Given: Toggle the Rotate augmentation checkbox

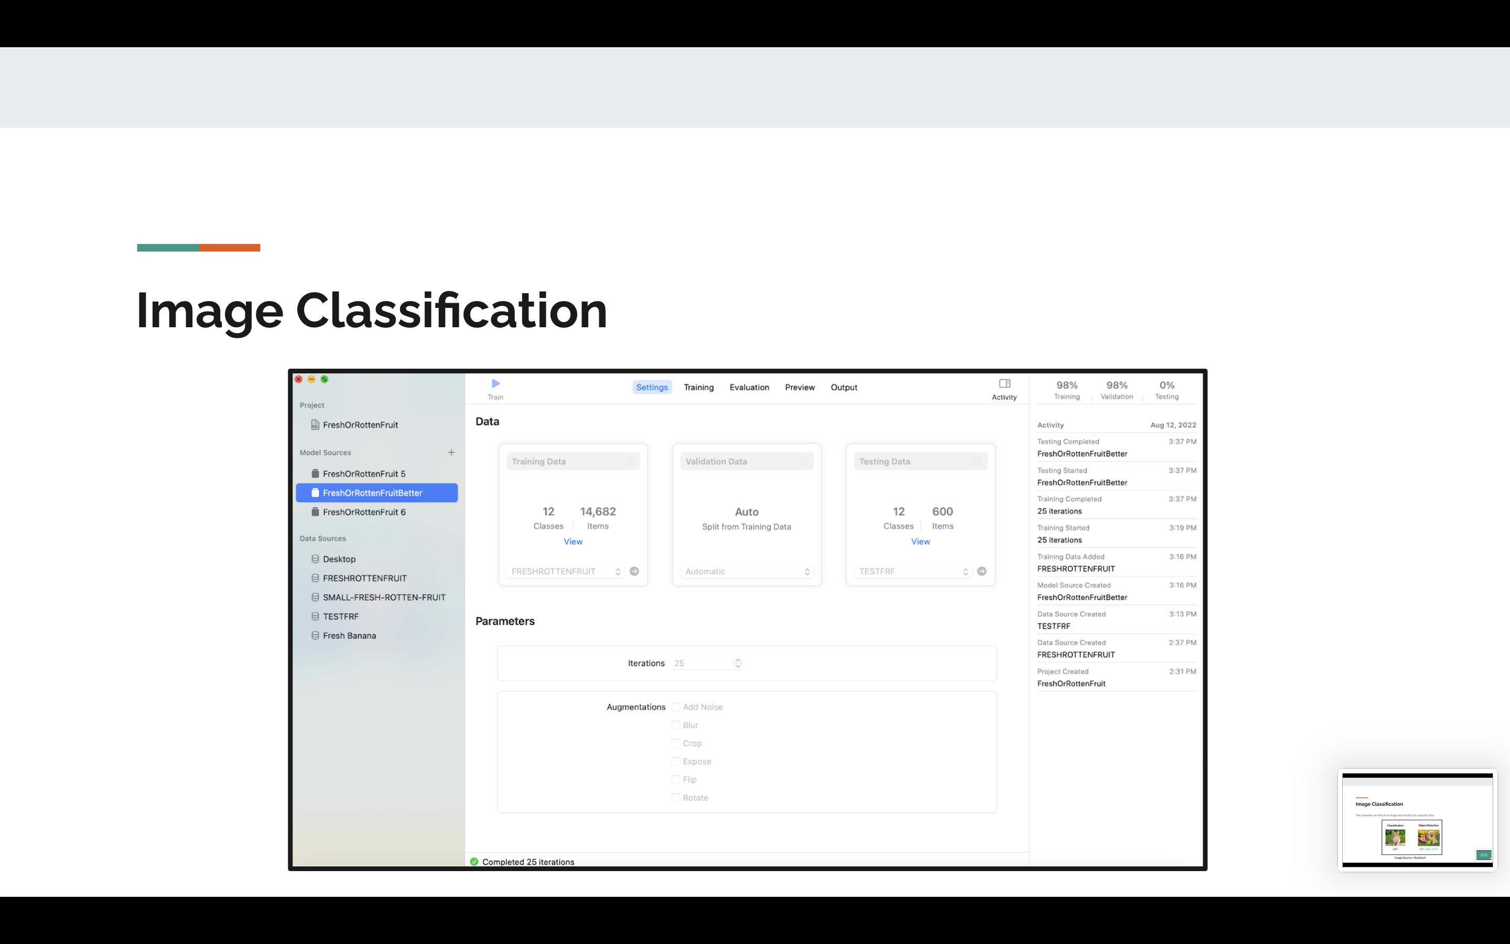Looking at the screenshot, I should coord(676,797).
